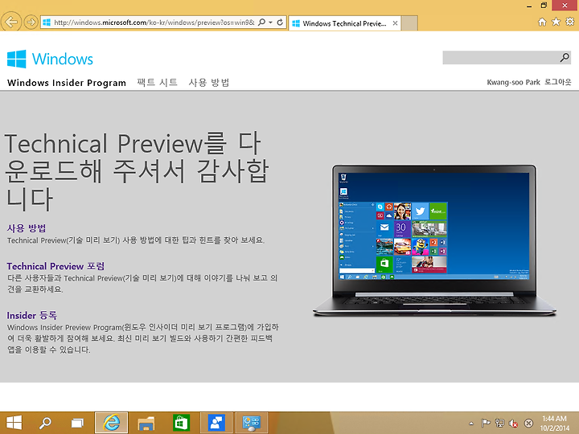The width and height of the screenshot is (579, 434).
Task: Open the Windows Insider Program menu item
Action: pos(67,83)
